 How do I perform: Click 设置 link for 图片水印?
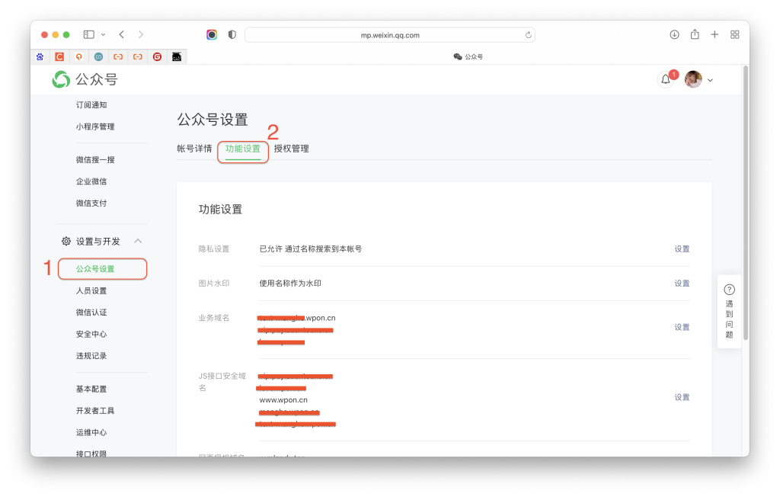682,284
